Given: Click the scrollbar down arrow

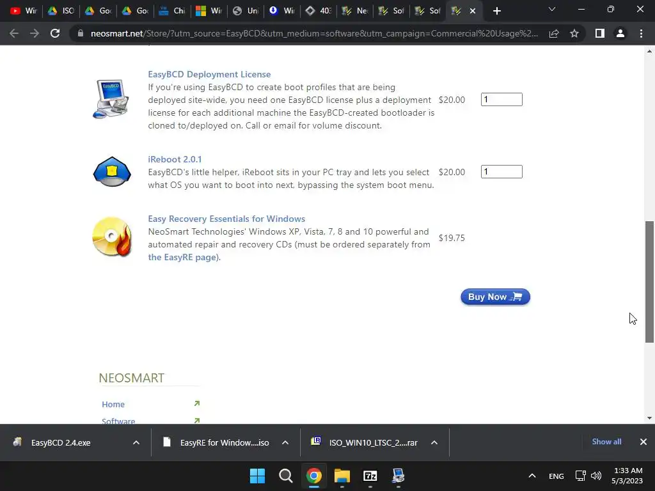Looking at the screenshot, I should [x=649, y=418].
